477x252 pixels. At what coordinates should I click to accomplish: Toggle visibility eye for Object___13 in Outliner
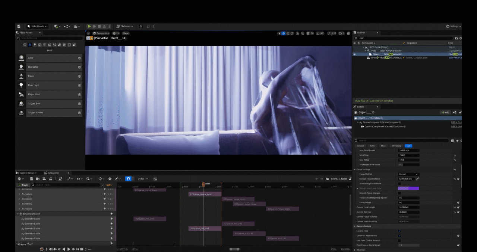tap(354, 54)
